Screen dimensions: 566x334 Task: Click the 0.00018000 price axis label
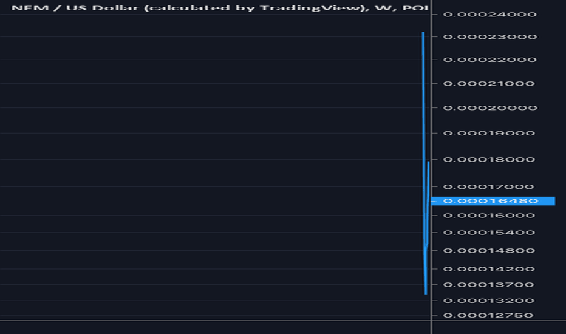coord(489,159)
